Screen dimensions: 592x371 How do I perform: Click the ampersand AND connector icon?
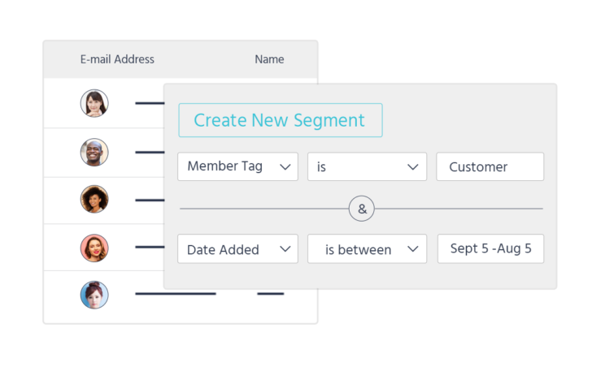click(362, 209)
